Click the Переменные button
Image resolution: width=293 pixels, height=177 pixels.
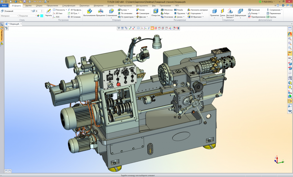tap(273, 13)
